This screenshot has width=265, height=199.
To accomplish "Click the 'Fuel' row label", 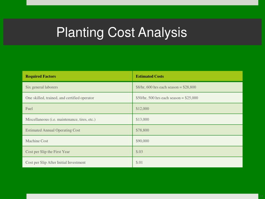I will pos(29,109).
